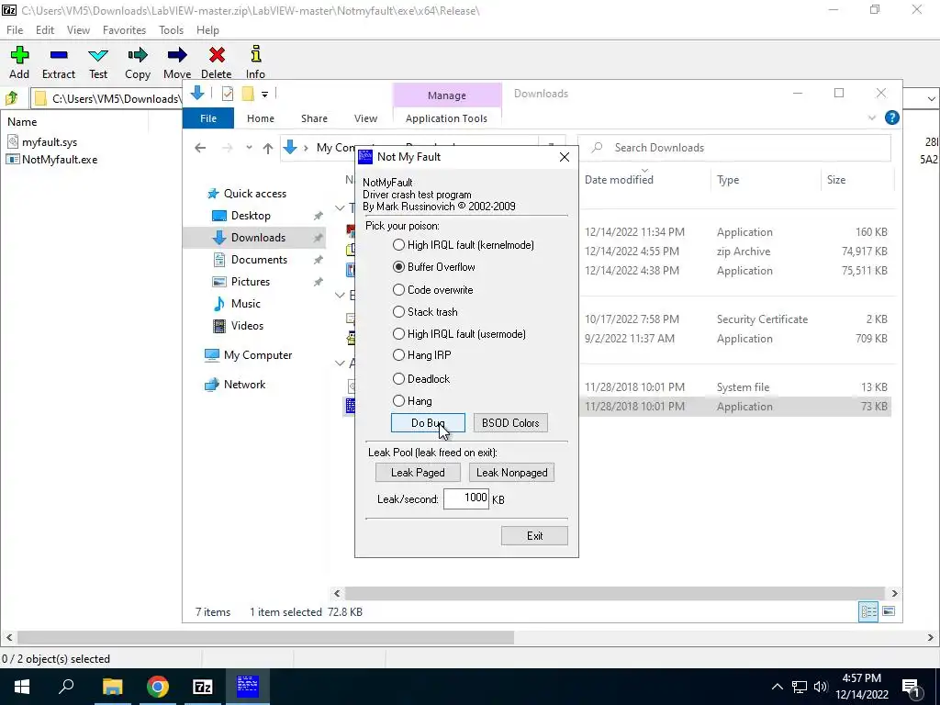Click the 7-Zip Info toolbar icon

coord(255,62)
